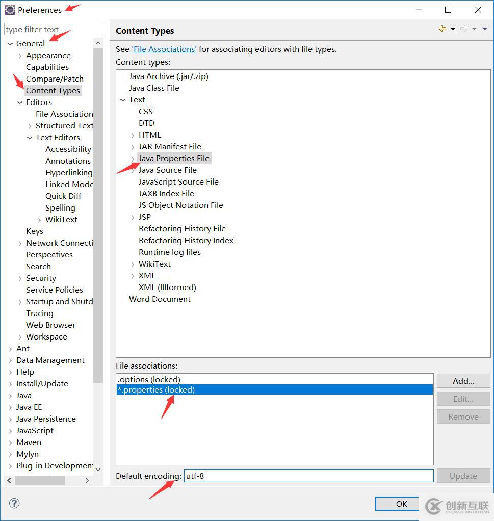
Task: Click the horizontal scroll right arrow
Action: [x=87, y=480]
